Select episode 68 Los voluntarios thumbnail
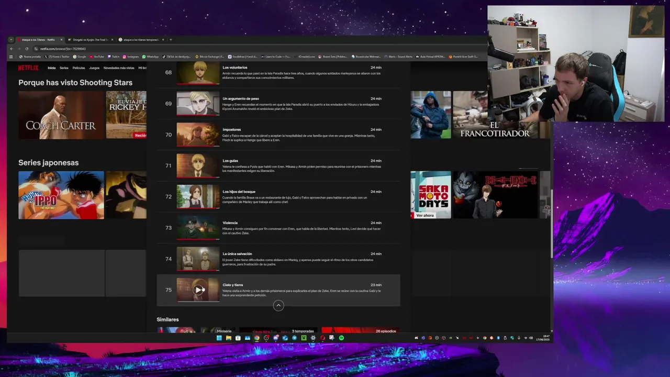The image size is (670, 377). tap(198, 72)
